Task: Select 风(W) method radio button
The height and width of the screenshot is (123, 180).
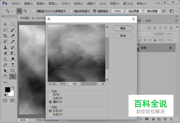Action: [50, 95]
